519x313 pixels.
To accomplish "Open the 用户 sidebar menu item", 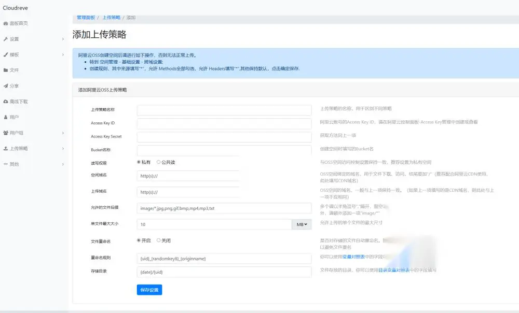I will pos(14,117).
